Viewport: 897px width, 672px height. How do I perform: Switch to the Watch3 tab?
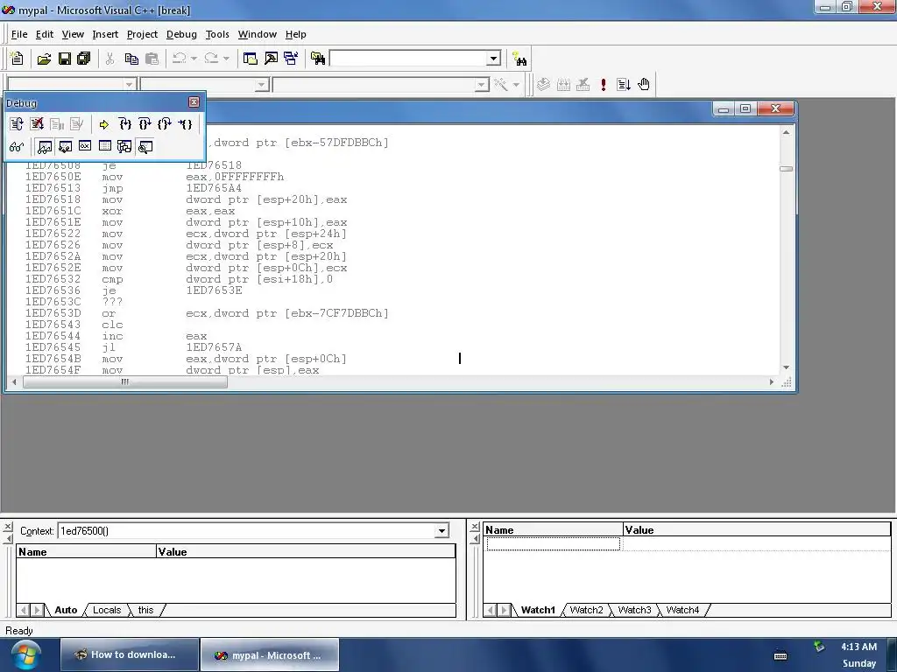(634, 610)
